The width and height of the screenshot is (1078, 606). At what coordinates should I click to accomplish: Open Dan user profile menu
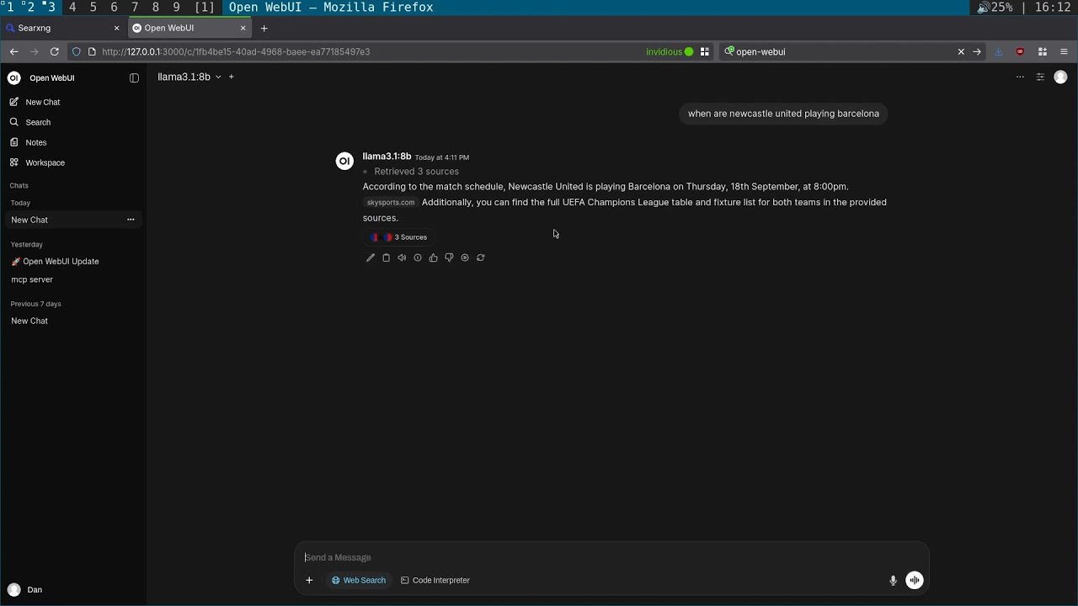[25, 590]
